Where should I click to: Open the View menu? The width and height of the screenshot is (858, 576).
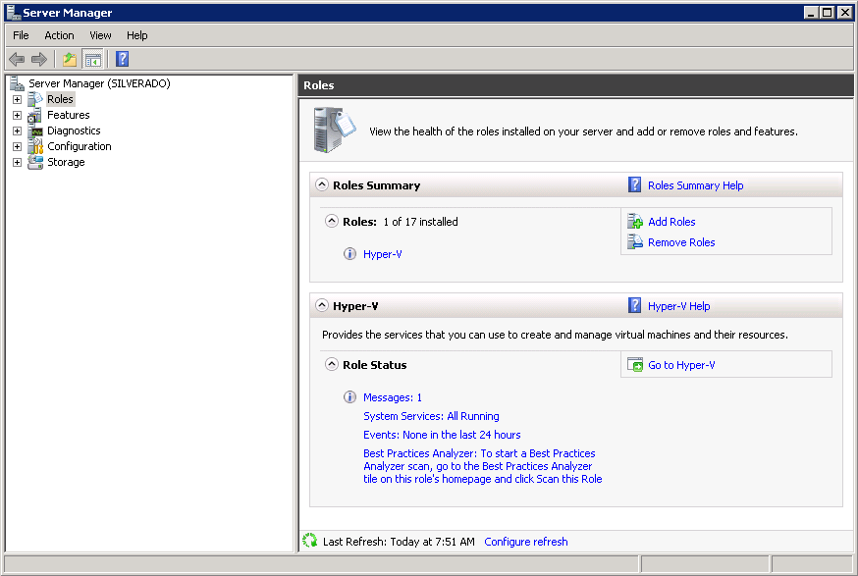pos(100,35)
